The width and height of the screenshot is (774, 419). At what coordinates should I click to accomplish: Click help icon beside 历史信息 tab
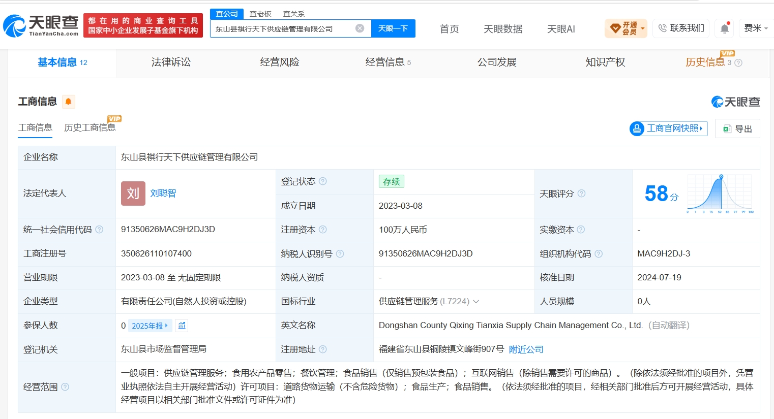[738, 63]
